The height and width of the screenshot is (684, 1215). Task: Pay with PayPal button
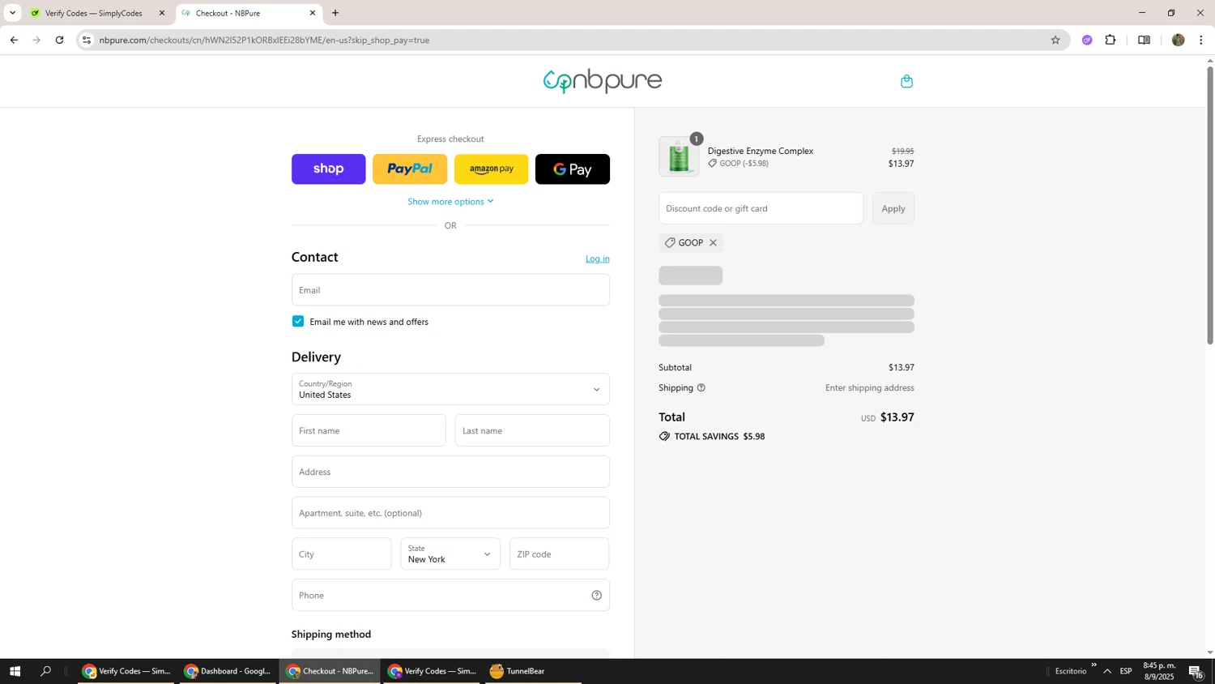pos(410,169)
